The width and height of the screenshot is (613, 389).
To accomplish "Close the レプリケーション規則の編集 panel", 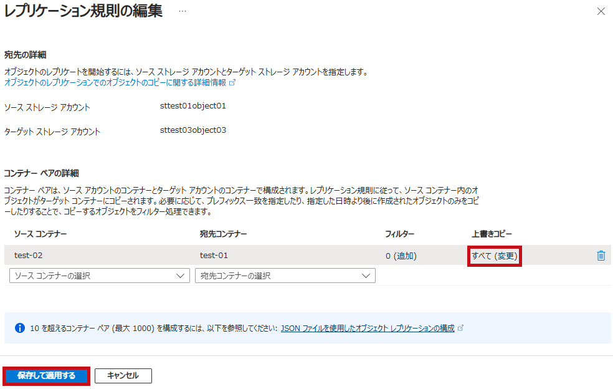I will [601, 11].
